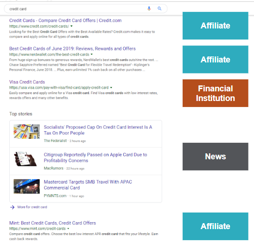This screenshot has width=254, height=247.
Task: Click the arrow icon beside More for credit card
Action: pyautogui.click(x=12, y=207)
